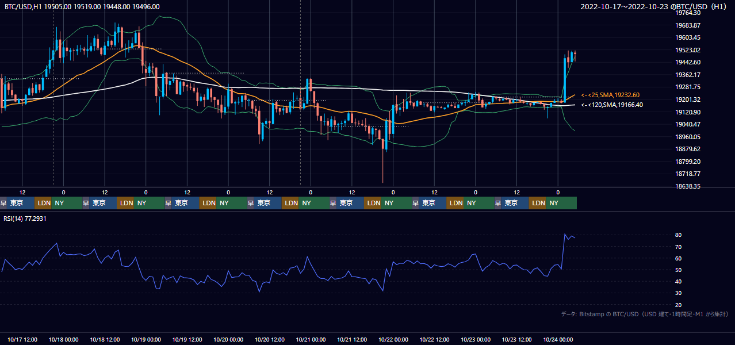Select the 2022-10-17~2022-10-23 date range heading
This screenshot has height=345, width=735.
[x=655, y=7]
